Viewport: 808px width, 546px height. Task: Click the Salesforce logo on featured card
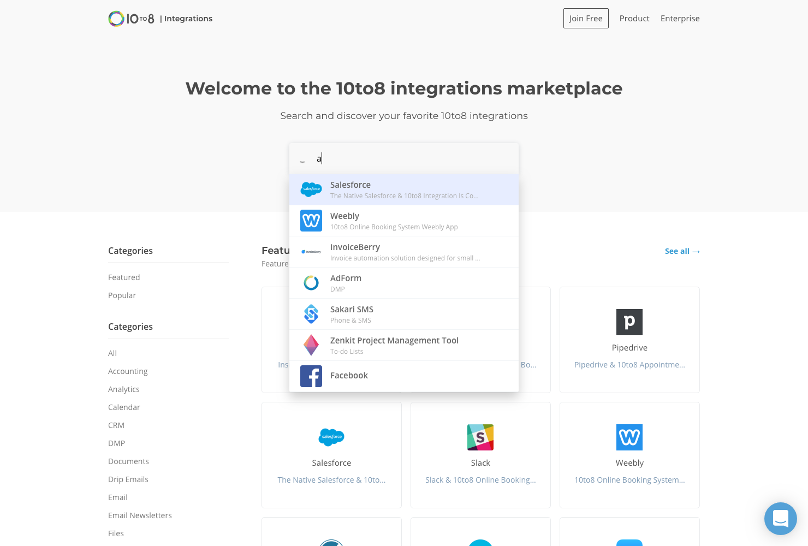click(x=331, y=437)
